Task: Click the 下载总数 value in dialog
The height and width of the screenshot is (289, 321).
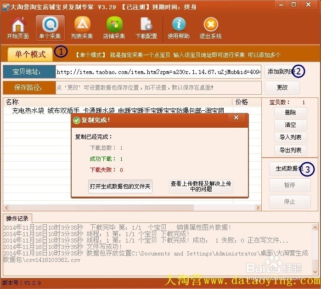Action: (121, 148)
